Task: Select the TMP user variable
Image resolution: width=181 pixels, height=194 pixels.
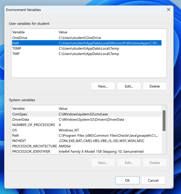Action: coord(87,54)
